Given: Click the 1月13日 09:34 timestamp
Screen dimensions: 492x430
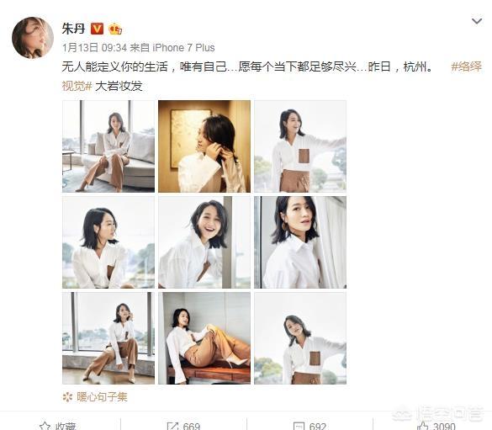Looking at the screenshot, I should pyautogui.click(x=94, y=48).
